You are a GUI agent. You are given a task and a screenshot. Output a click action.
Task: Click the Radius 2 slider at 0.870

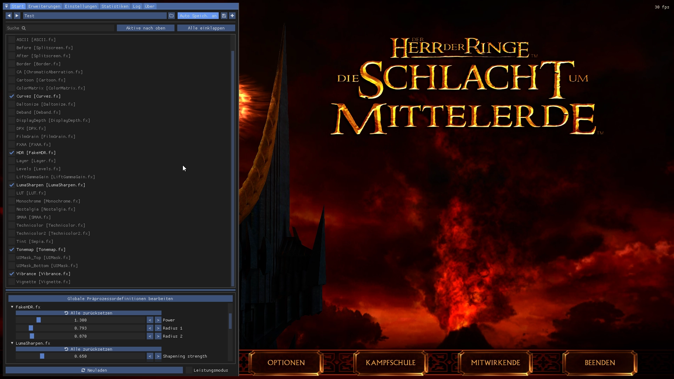(80, 336)
